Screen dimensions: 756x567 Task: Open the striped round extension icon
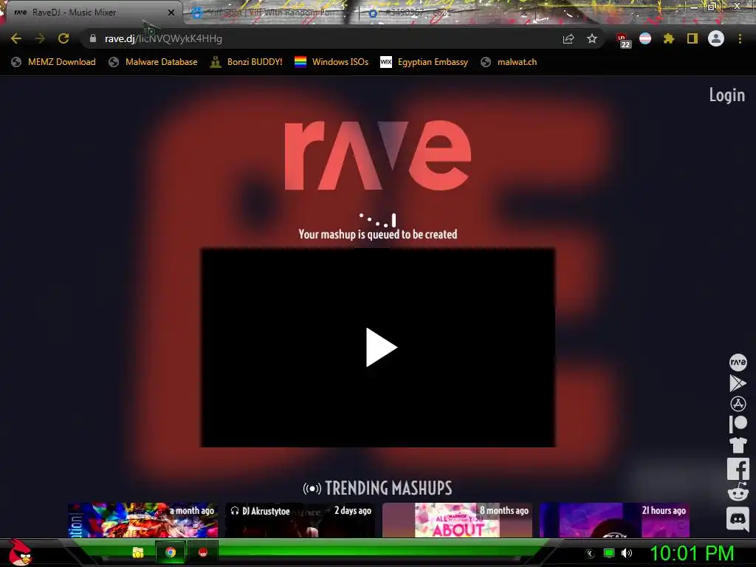click(x=645, y=38)
